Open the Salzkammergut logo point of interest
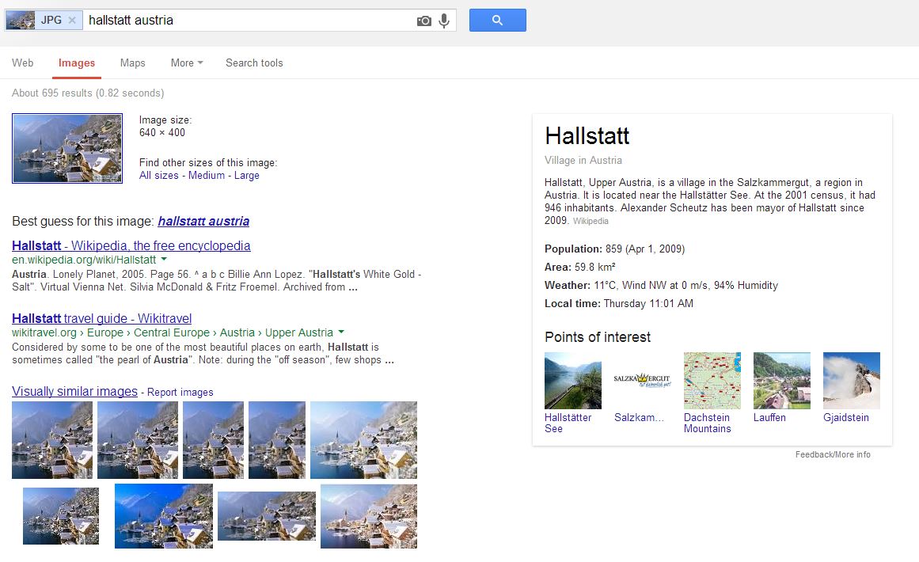 point(642,380)
